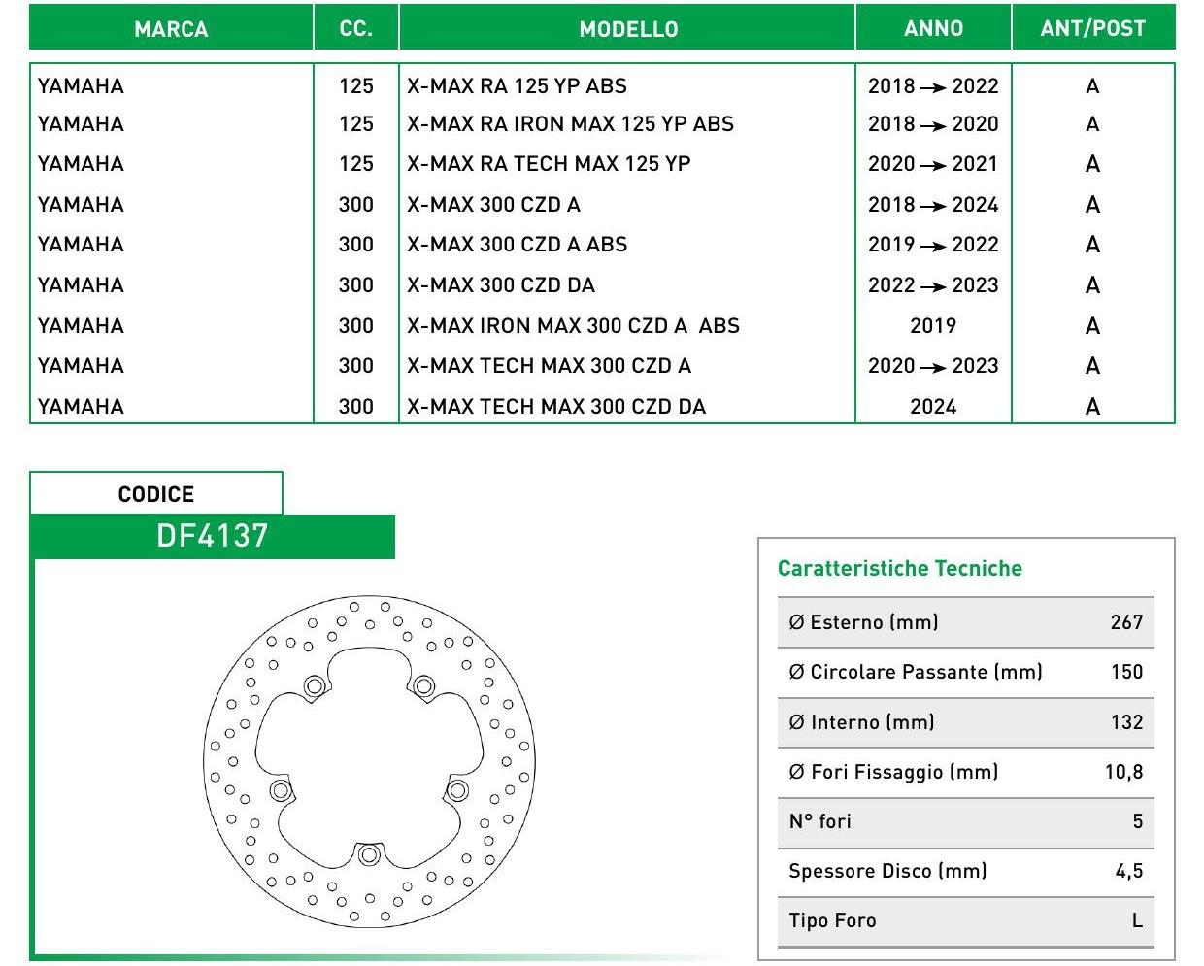
Task: Select the DF4137 product code banner
Action: point(213,536)
